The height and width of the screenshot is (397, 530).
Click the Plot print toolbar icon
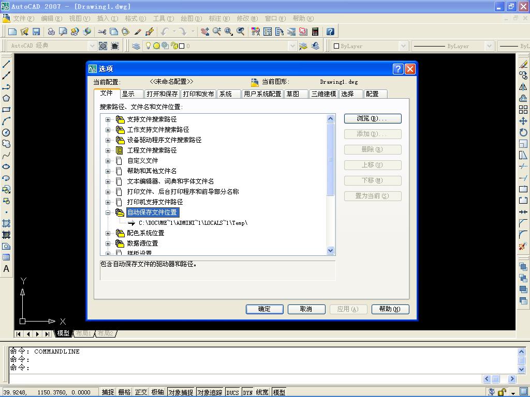click(x=51, y=32)
